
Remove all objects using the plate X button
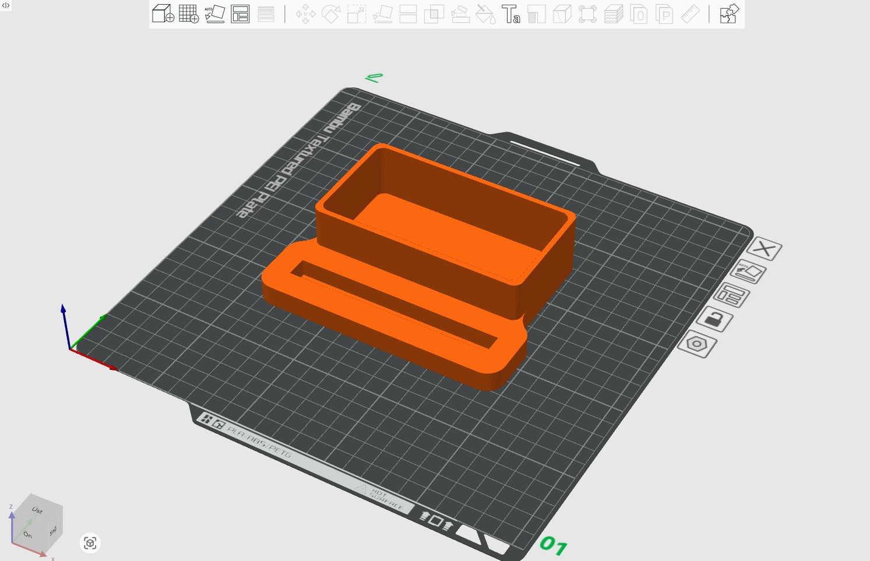coord(764,249)
